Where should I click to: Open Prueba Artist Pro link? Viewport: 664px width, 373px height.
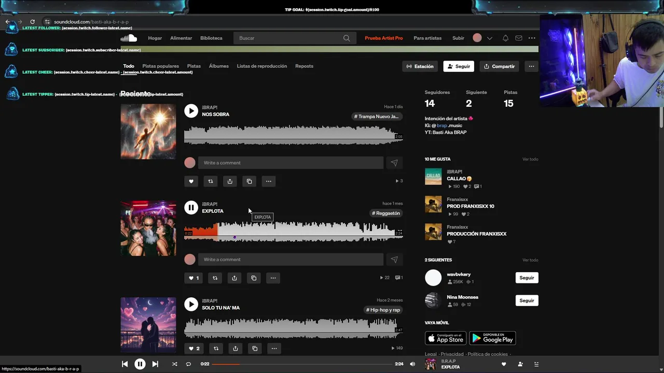[384, 38]
